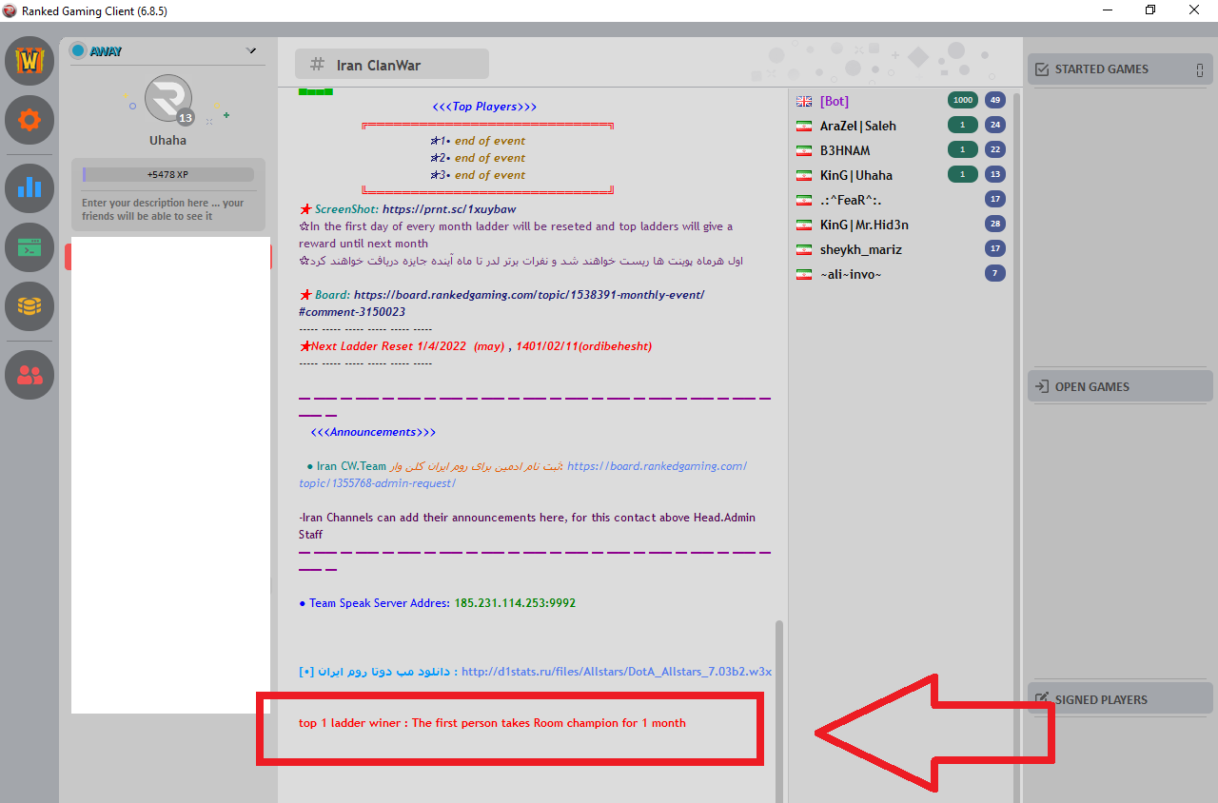
Task: Minimize the Ranked Gaming Client window
Action: pyautogui.click(x=1109, y=10)
